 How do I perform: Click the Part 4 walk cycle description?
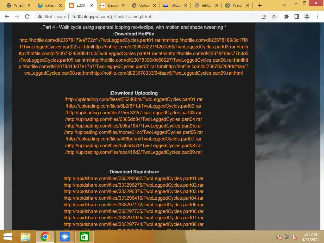click(x=134, y=27)
